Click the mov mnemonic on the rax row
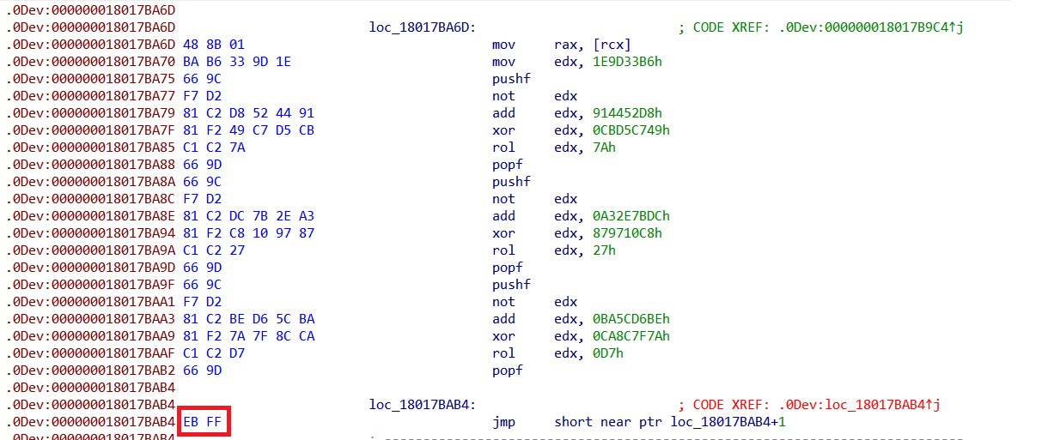The height and width of the screenshot is (440, 1048). tap(503, 45)
